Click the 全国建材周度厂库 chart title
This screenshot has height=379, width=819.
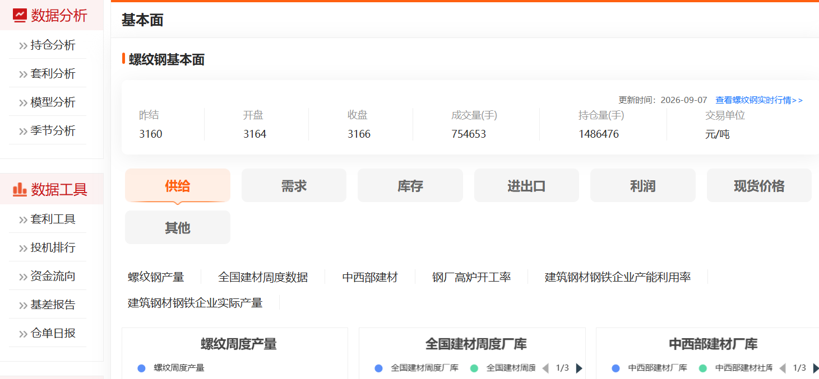[x=476, y=344]
